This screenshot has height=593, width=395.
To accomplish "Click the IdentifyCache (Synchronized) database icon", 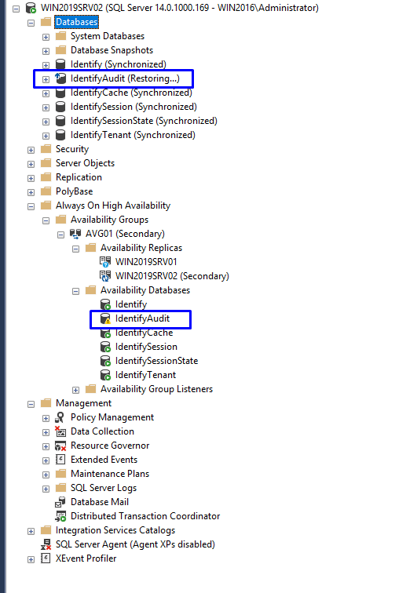I will pyautogui.click(x=60, y=93).
